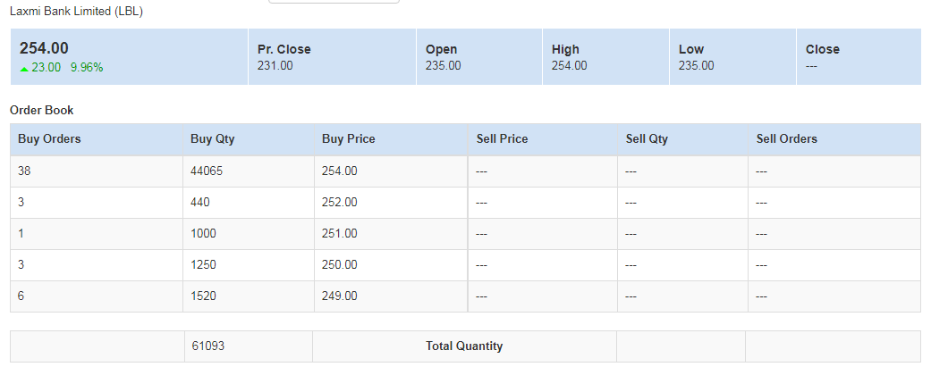Click the Low price 235.00 cell

point(732,57)
